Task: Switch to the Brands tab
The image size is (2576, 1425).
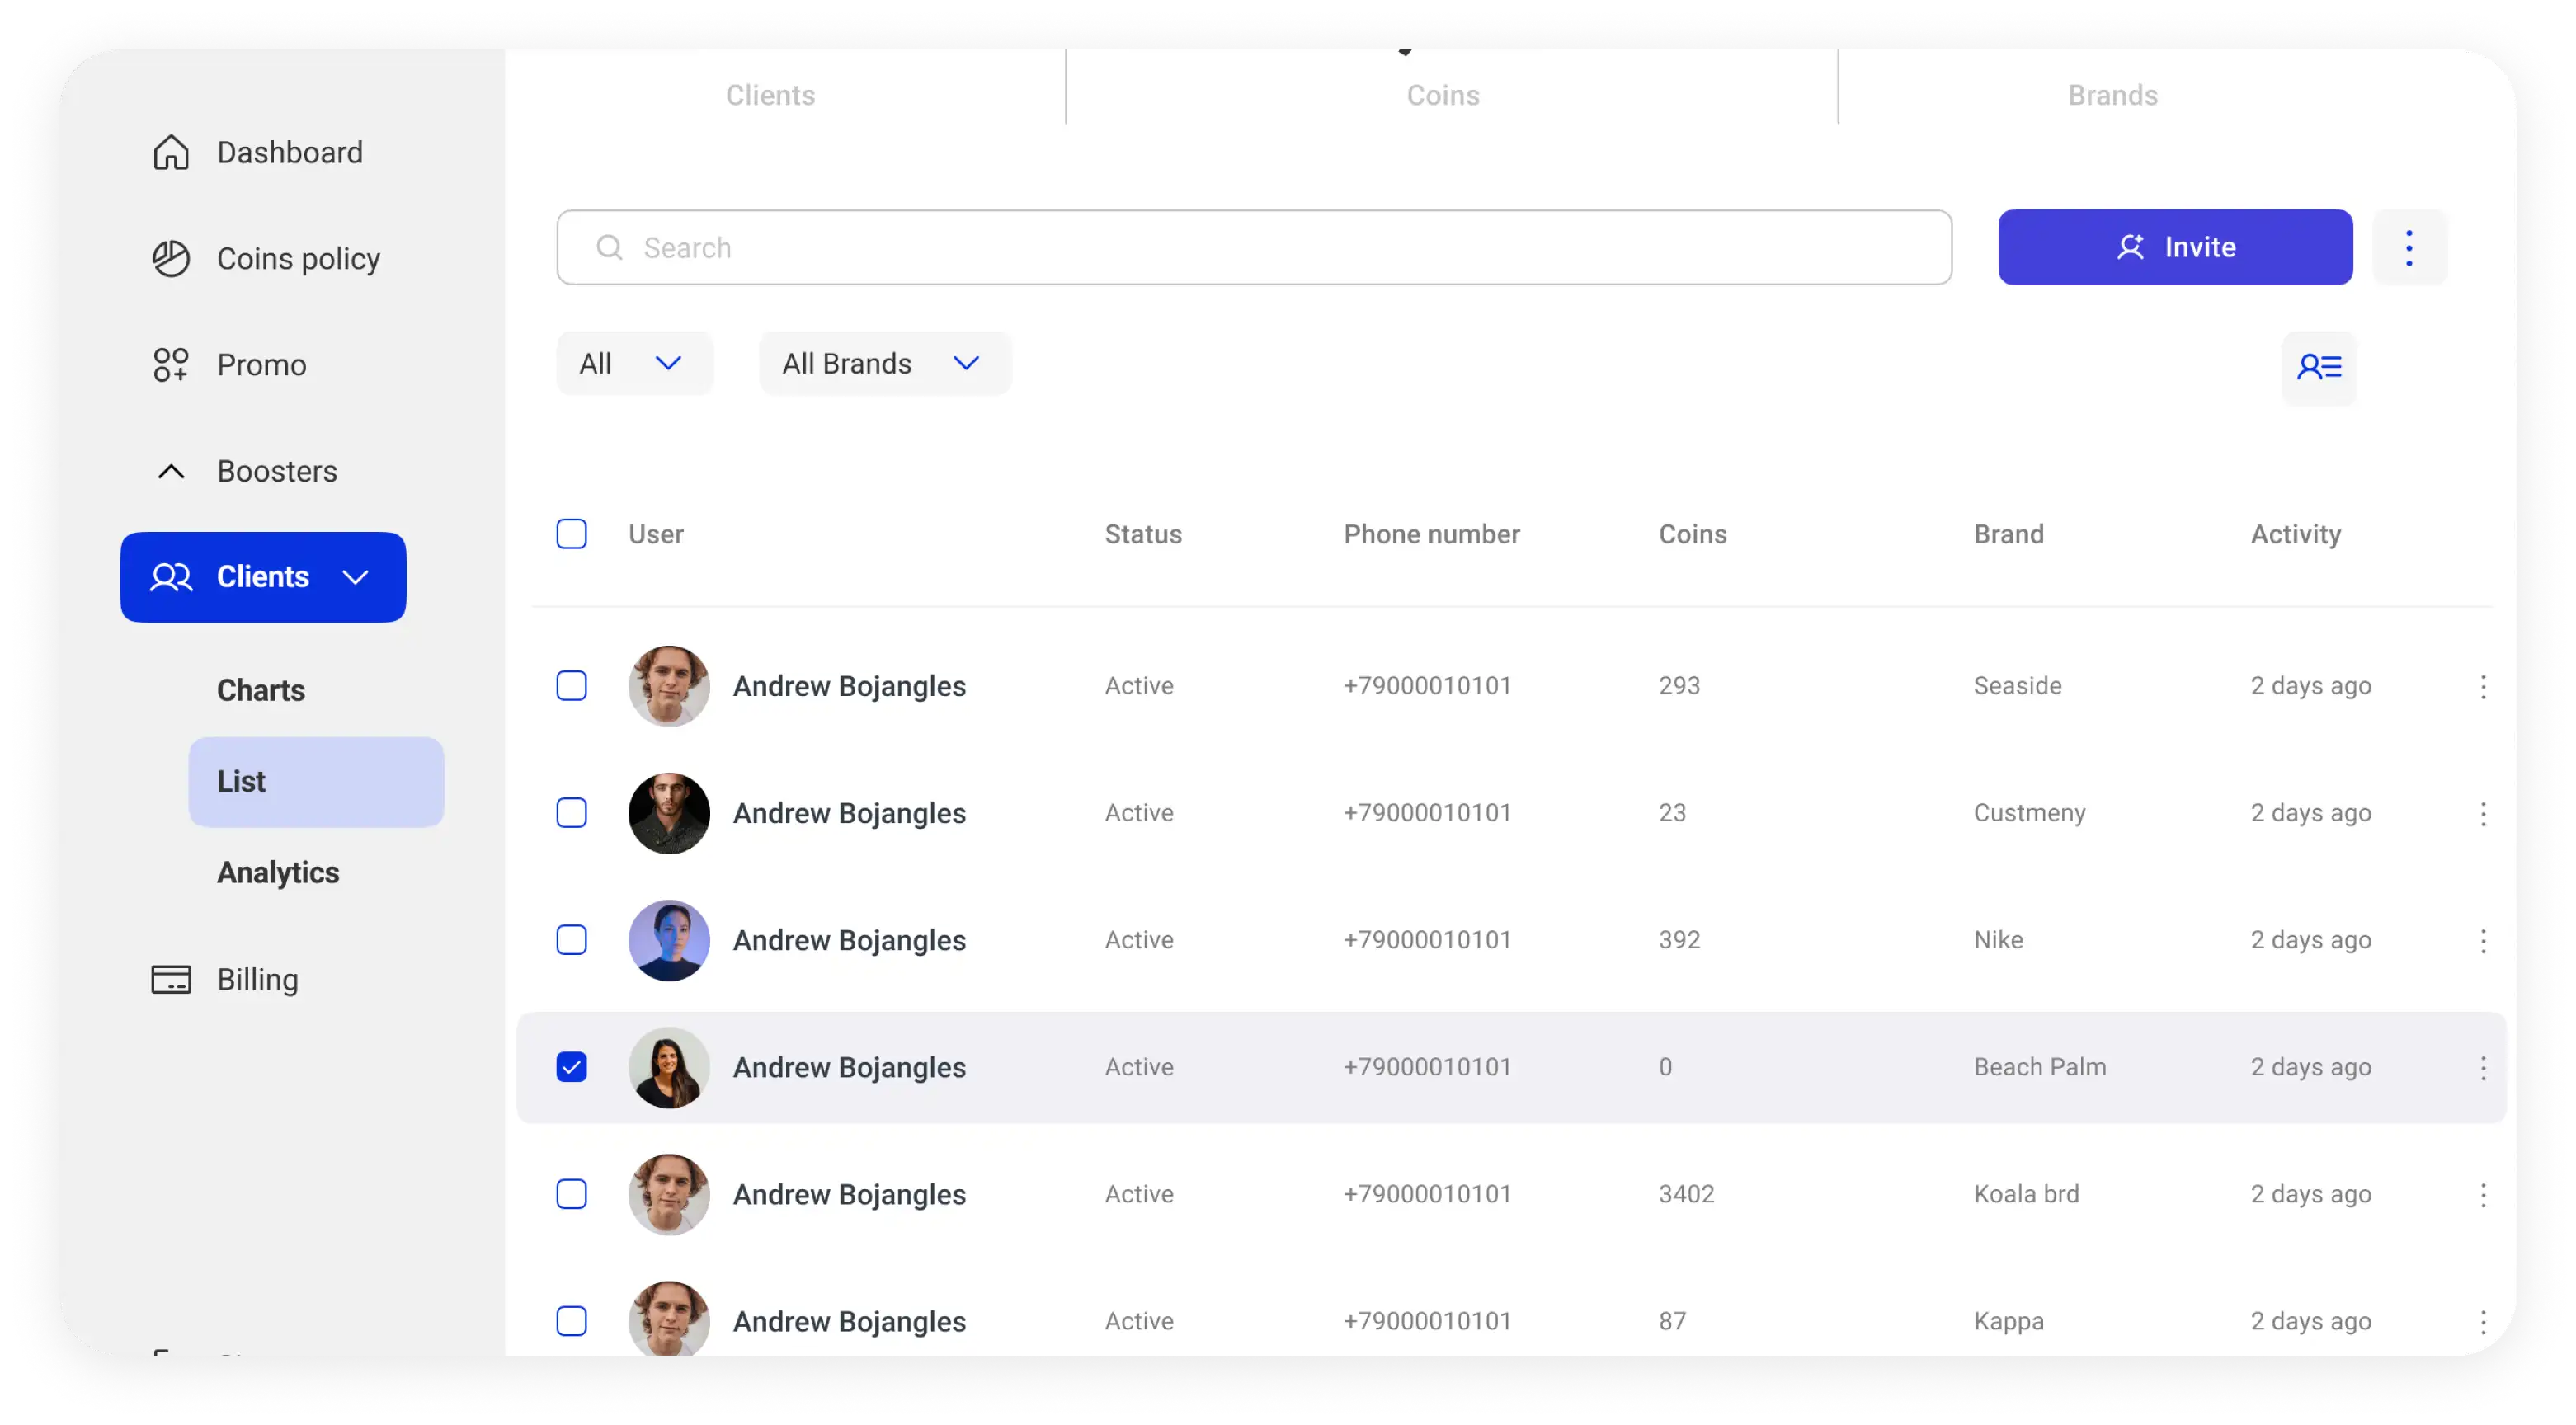Action: [2112, 95]
